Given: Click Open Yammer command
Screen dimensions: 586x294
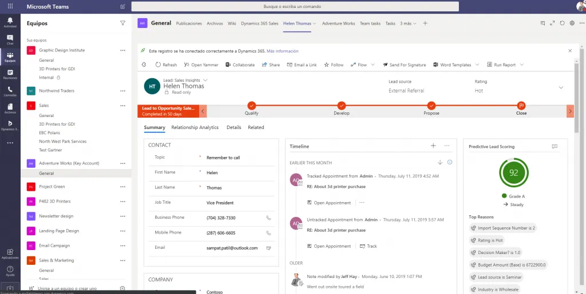Looking at the screenshot, I should point(201,65).
